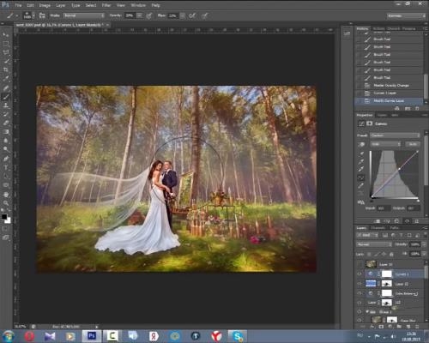Select the Pen tool
The height and width of the screenshot is (343, 429).
[6, 159]
